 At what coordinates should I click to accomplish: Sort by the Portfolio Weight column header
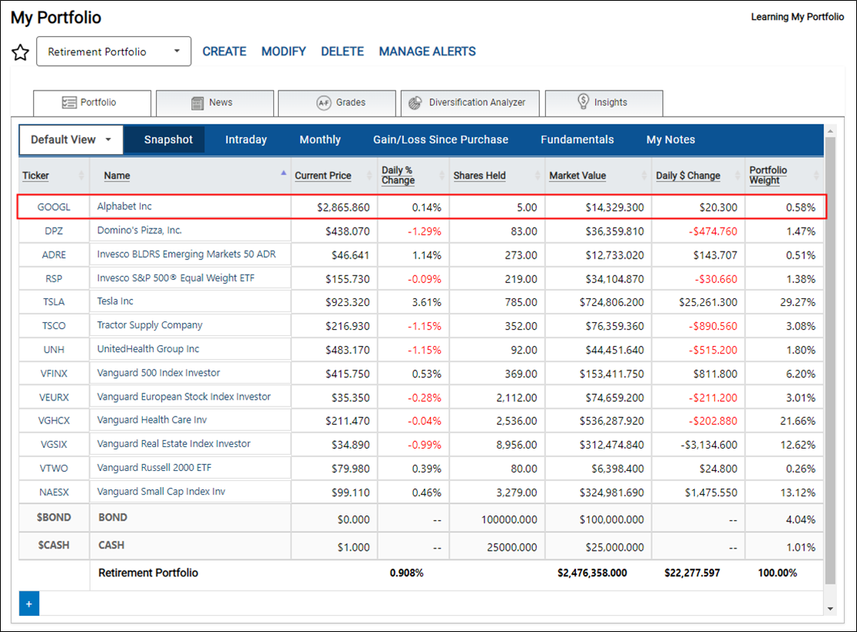[768, 175]
